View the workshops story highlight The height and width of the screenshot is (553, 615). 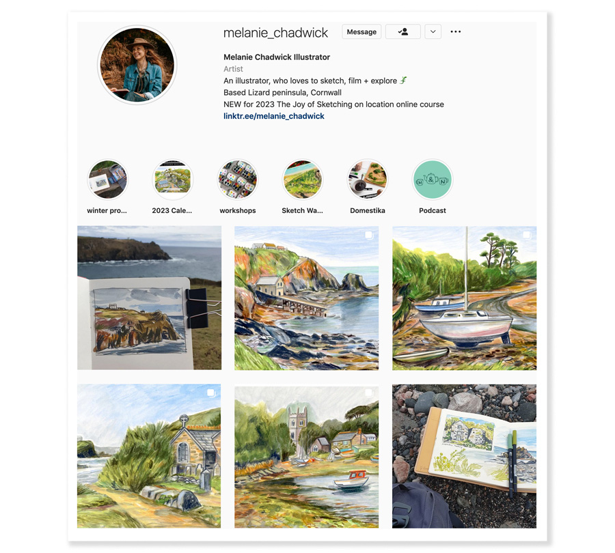[238, 180]
